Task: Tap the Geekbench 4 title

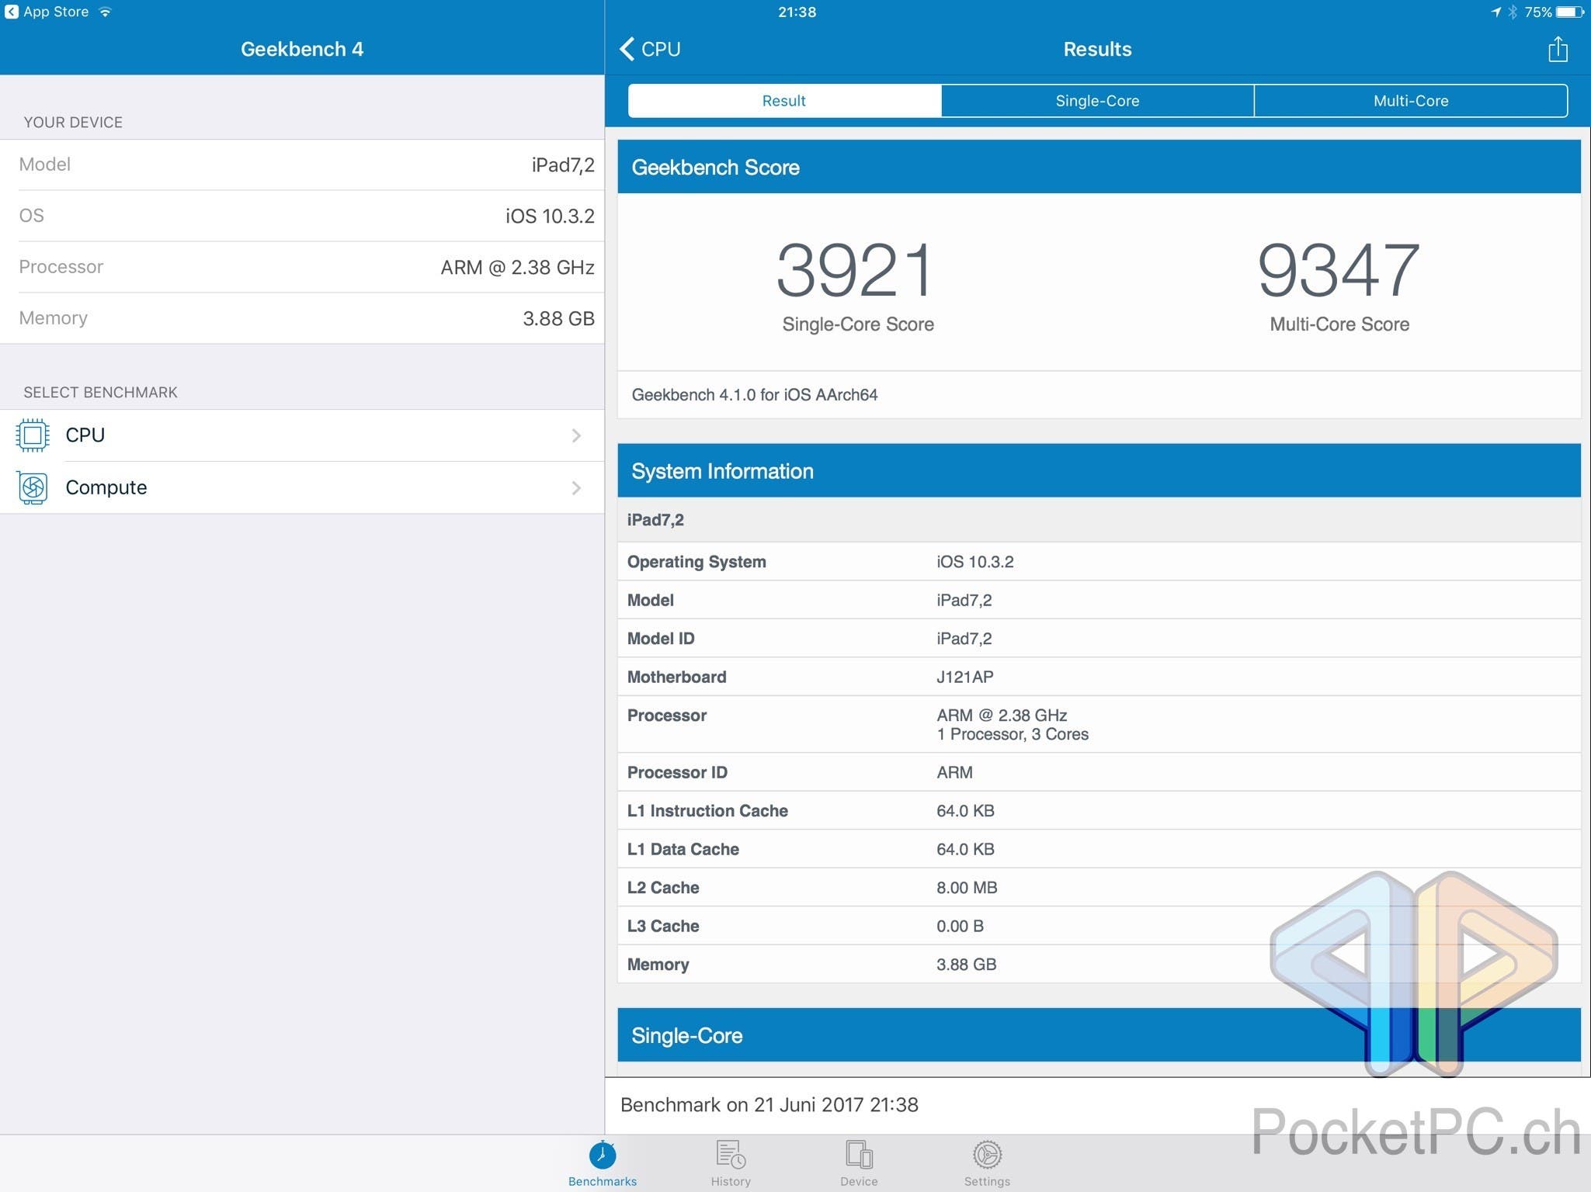Action: point(302,49)
